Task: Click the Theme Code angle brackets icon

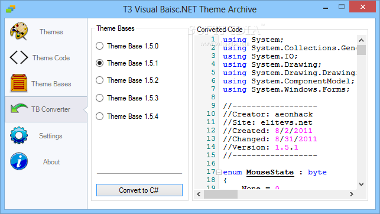Action: point(19,57)
